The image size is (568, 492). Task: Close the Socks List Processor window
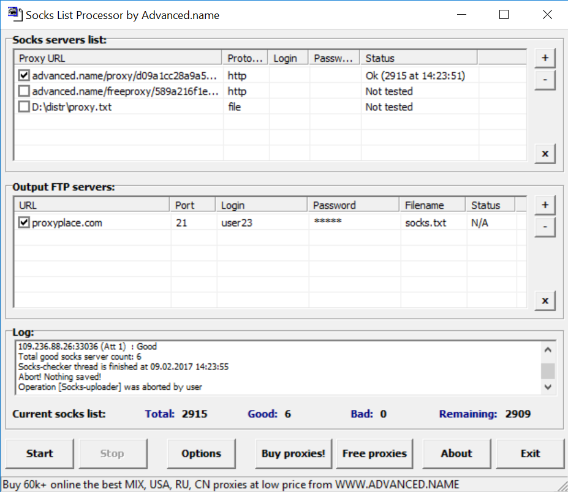pyautogui.click(x=547, y=15)
